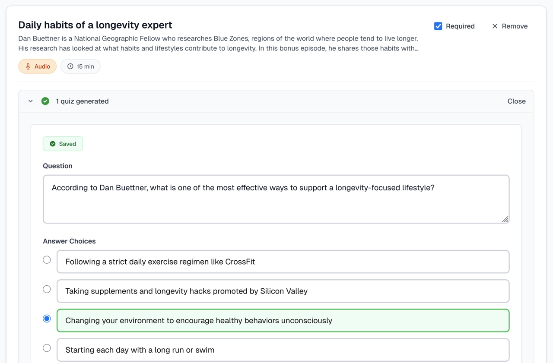Click the checkmark icon in Saved badge
This screenshot has width=553, height=363.
coord(53,144)
